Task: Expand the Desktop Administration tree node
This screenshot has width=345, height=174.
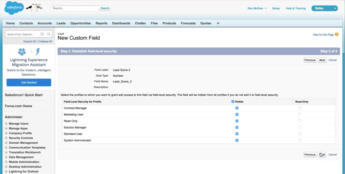Action: point(6,167)
